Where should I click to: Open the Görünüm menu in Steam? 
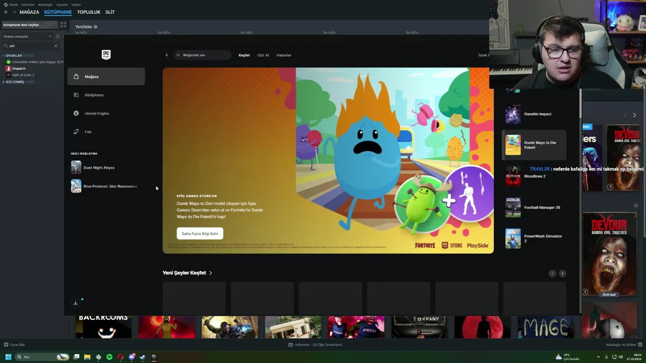[28, 5]
